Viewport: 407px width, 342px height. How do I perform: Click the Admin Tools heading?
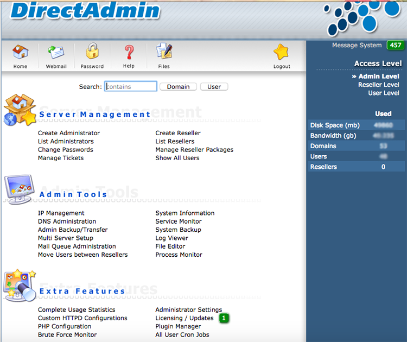73,194
